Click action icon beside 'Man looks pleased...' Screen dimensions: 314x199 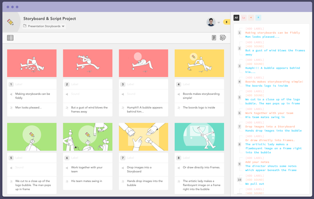point(11,108)
